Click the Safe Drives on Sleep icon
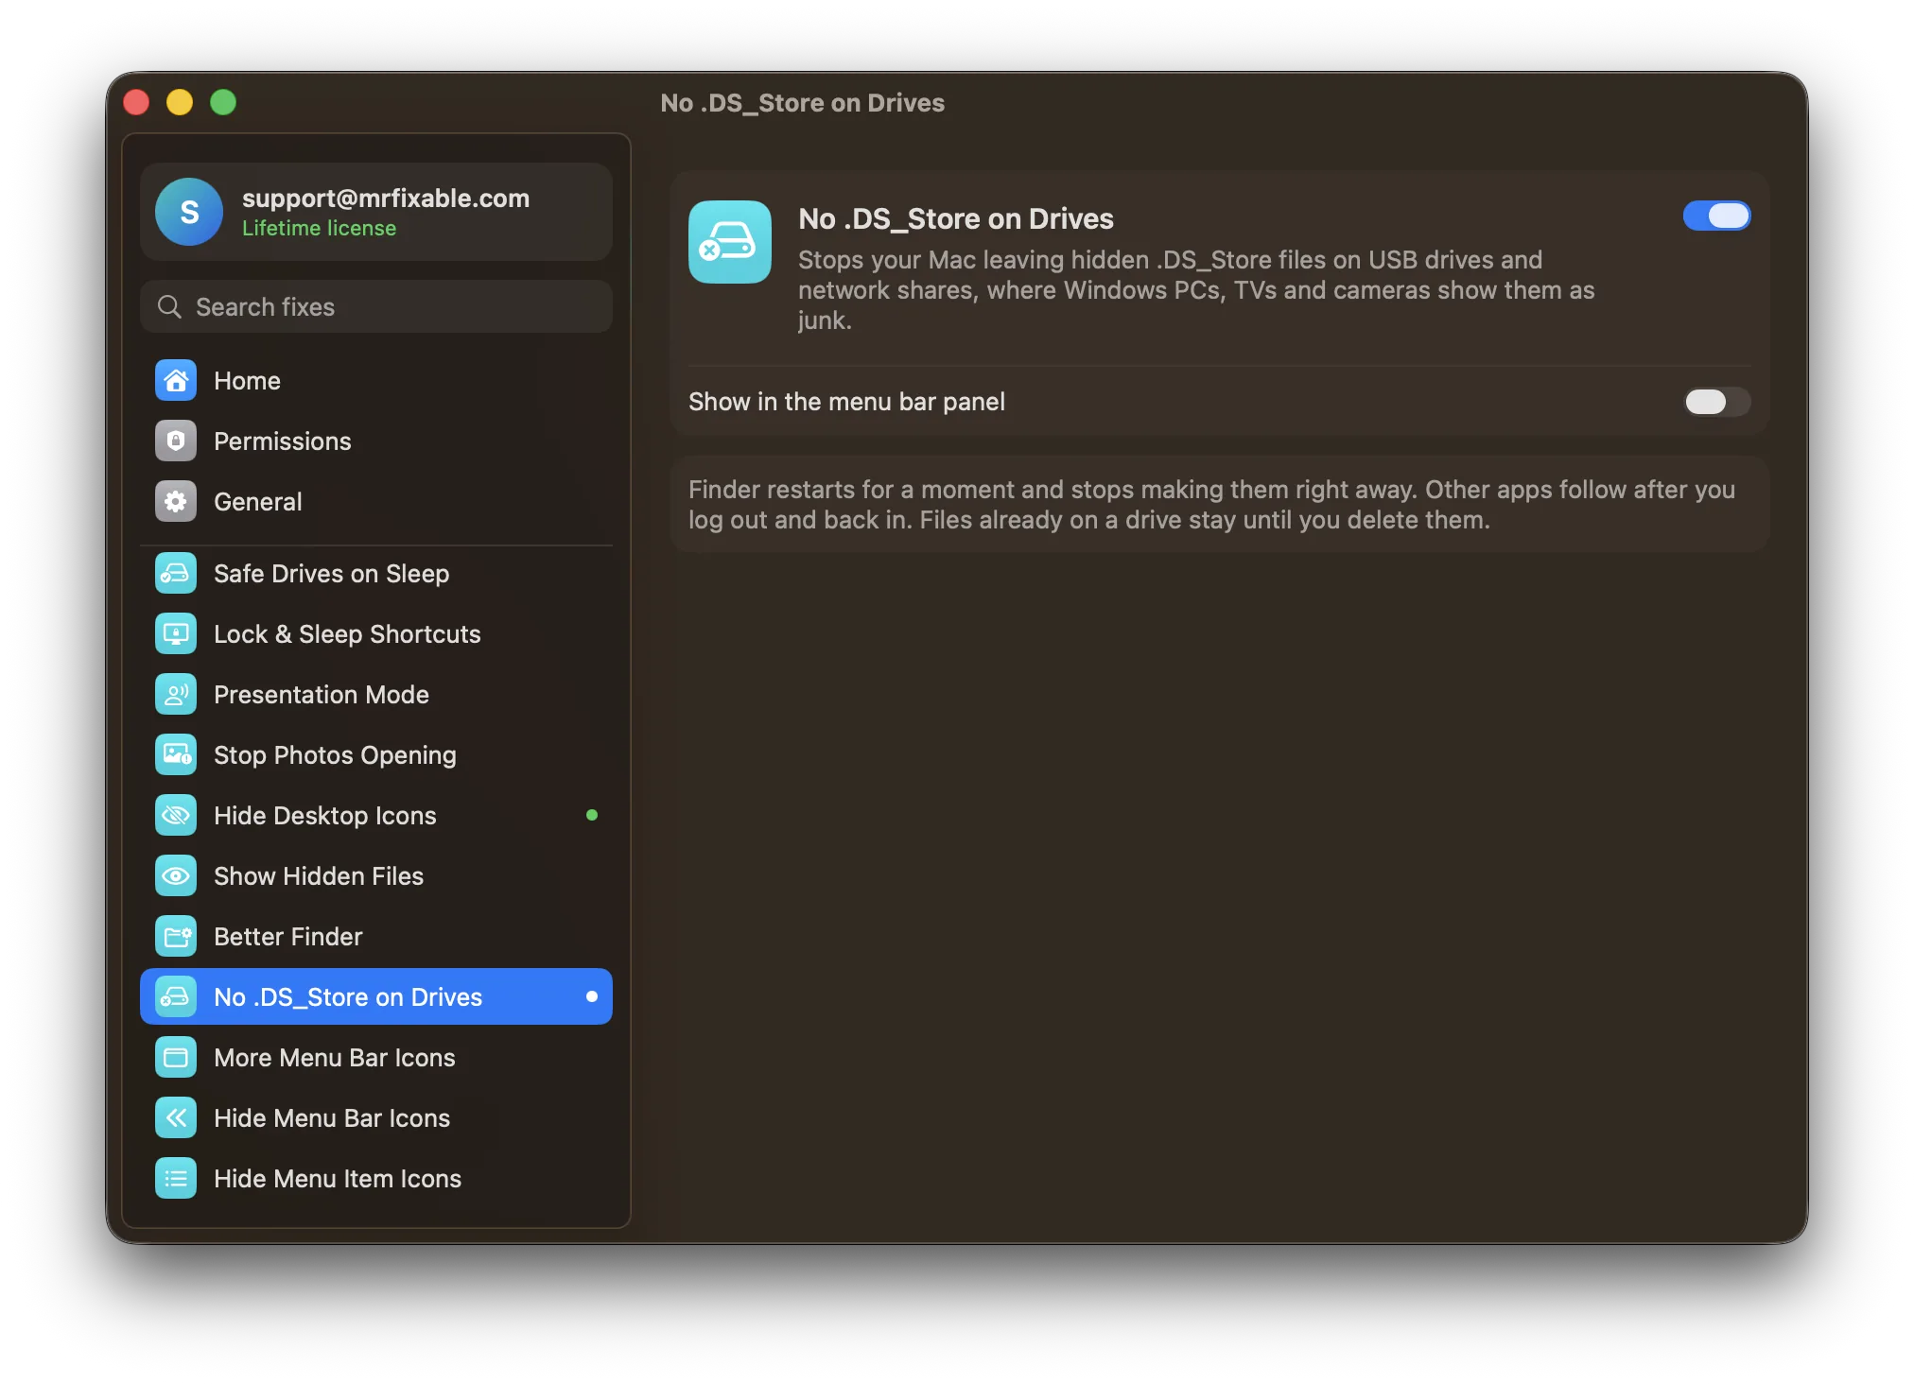The image size is (1914, 1384). [x=176, y=573]
